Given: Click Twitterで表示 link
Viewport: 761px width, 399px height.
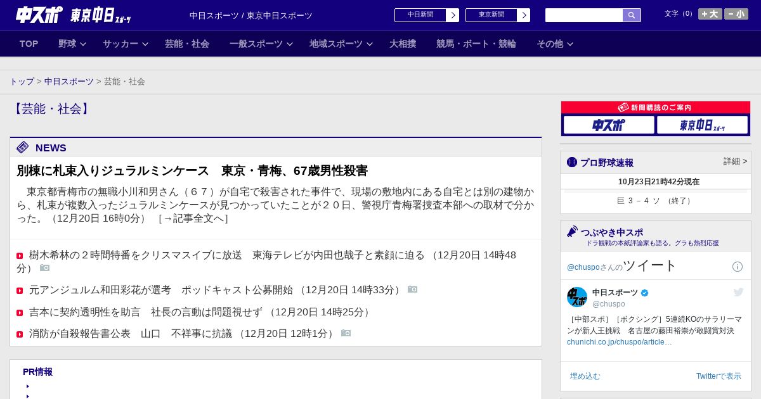Looking at the screenshot, I should coord(719,376).
